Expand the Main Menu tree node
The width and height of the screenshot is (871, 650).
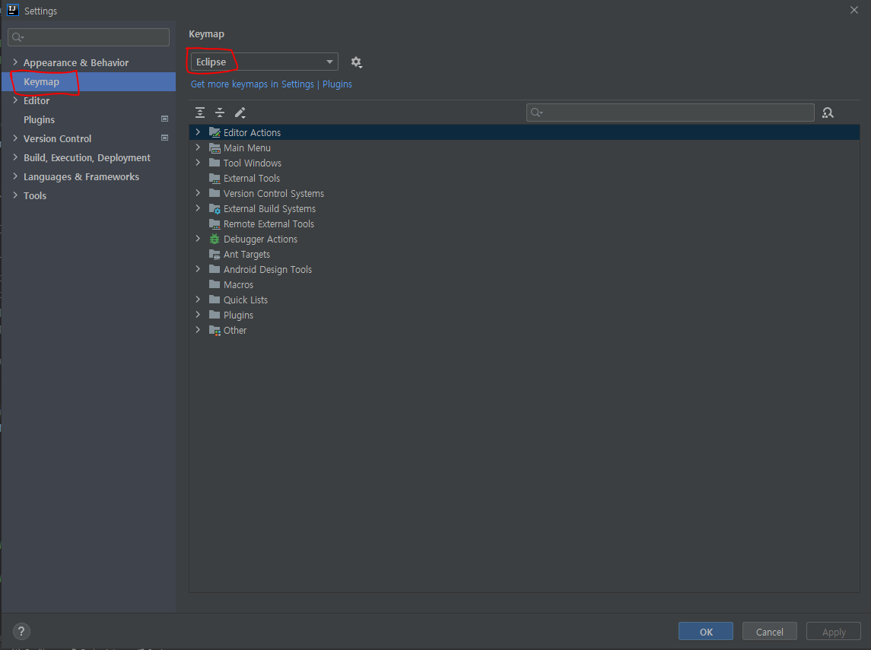(198, 147)
